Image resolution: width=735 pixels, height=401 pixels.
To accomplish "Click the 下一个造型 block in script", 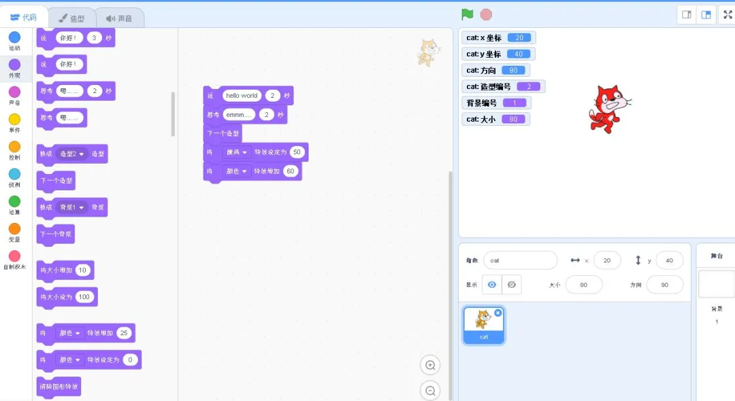I will tap(223, 134).
